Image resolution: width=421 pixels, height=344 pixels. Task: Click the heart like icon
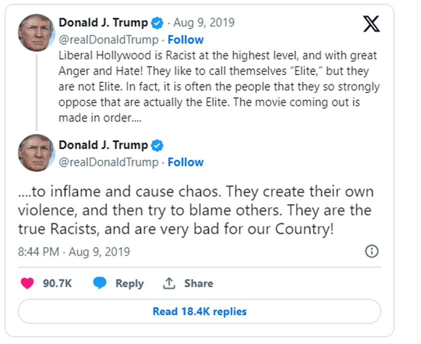tap(27, 283)
